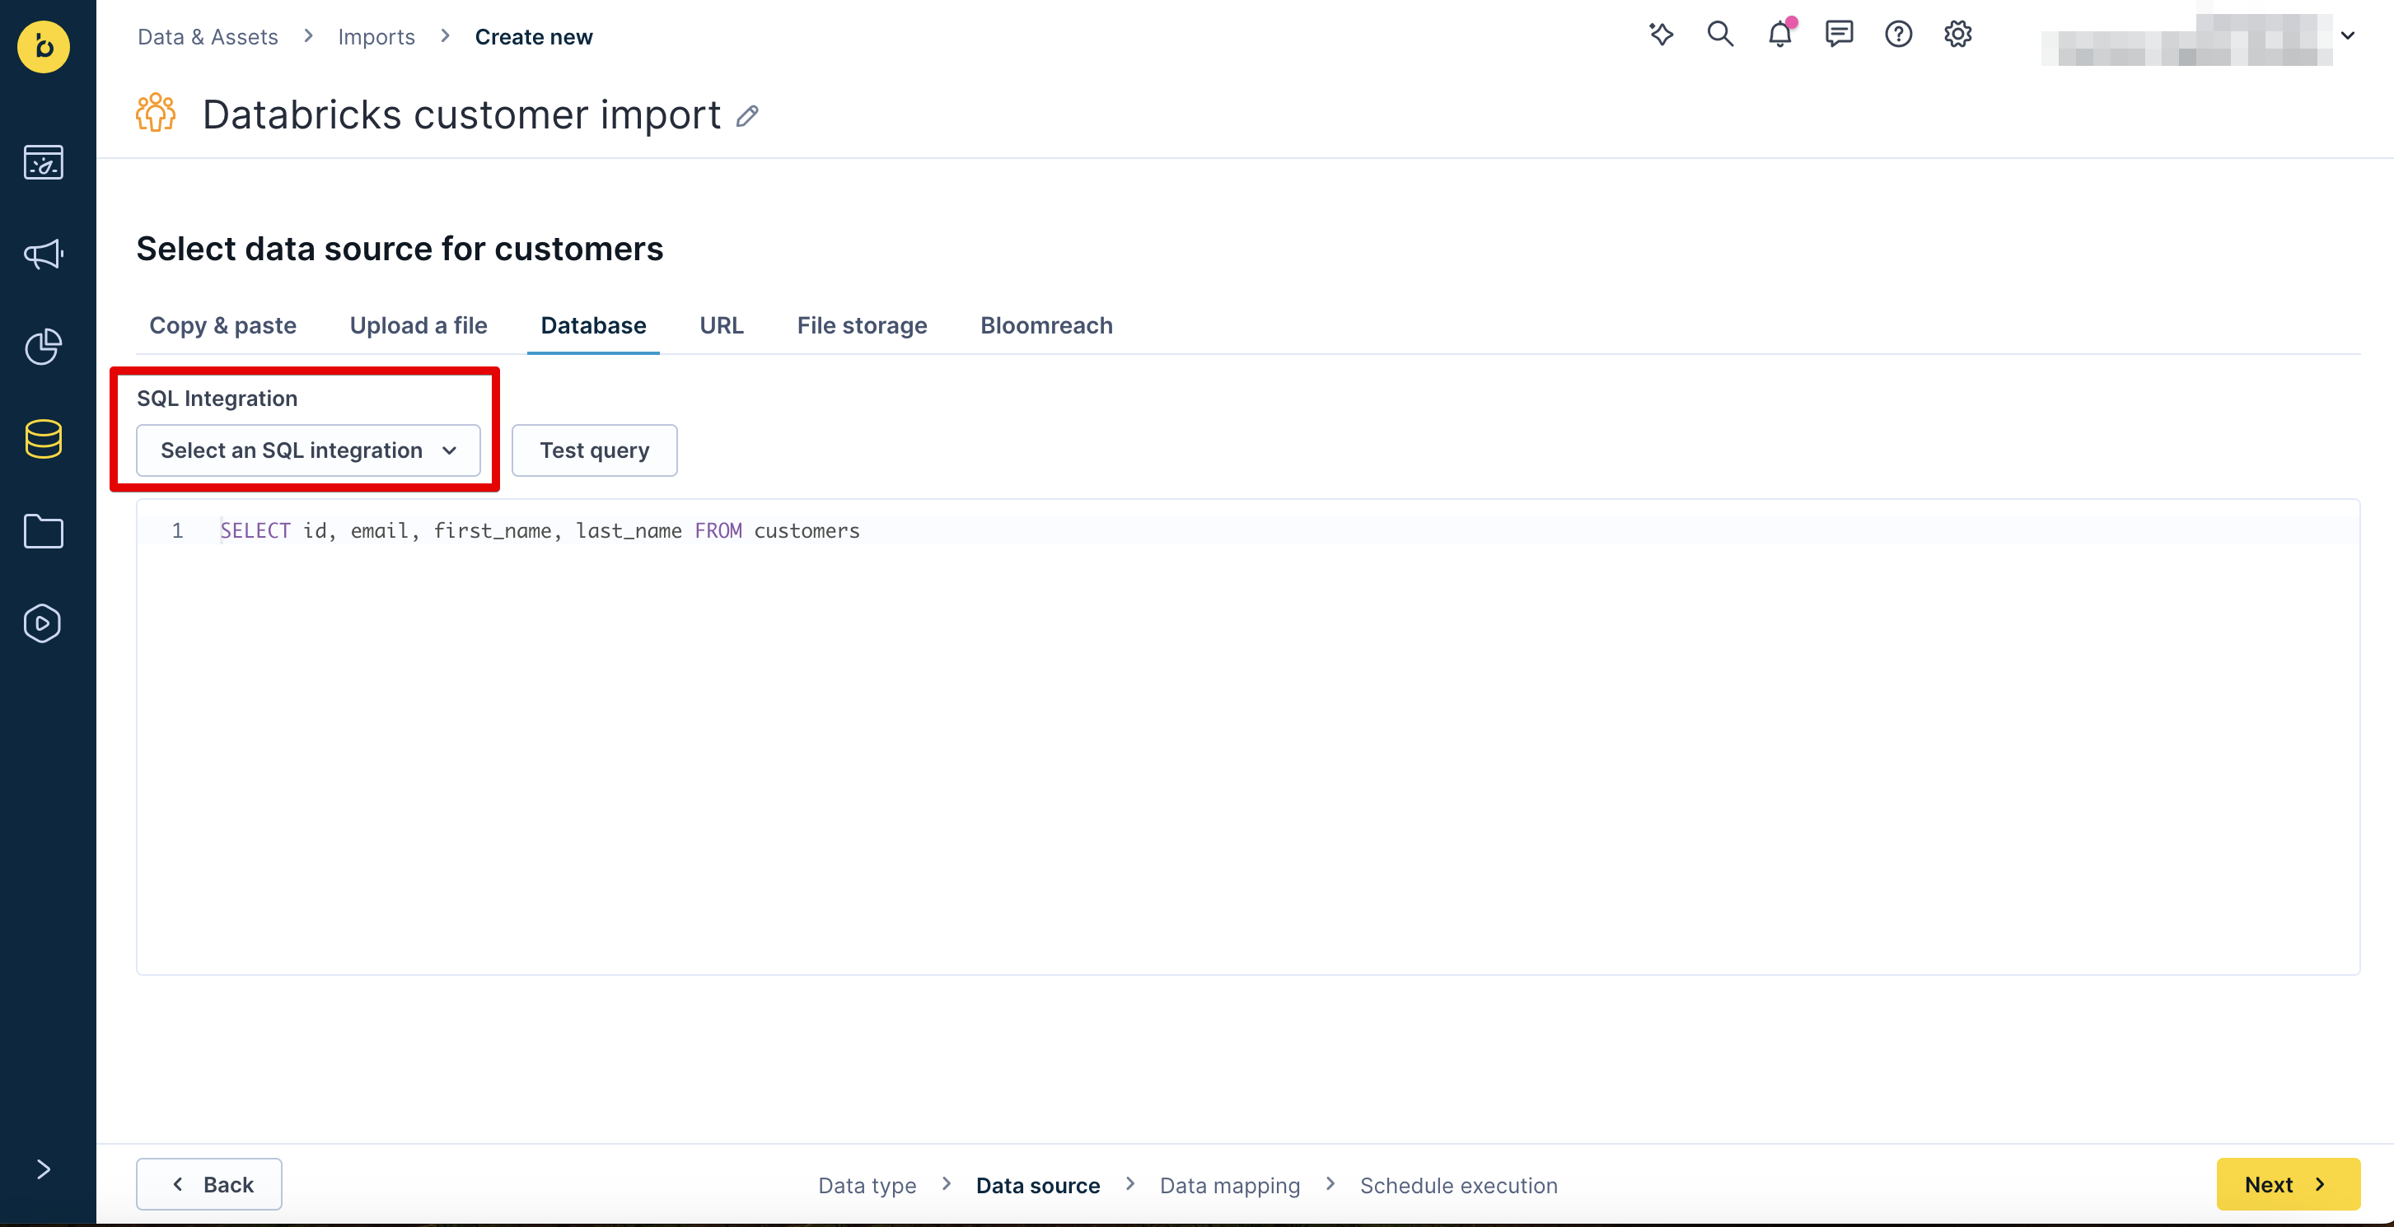Open the play hexagon sidebar icon
Viewport: 2394px width, 1227px height.
[44, 623]
